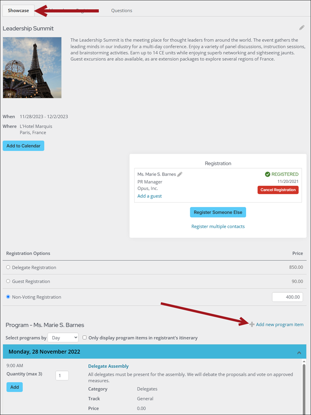Click the Opus, Inc. company text
This screenshot has height=415, width=311.
tap(148, 188)
